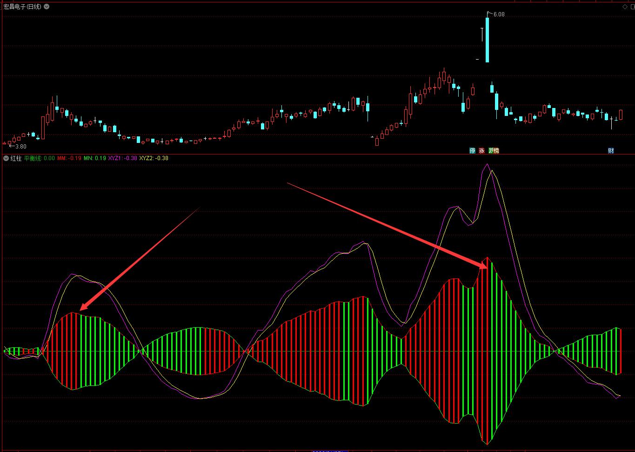Expand the 红柱 indicator panel arrow

[6, 158]
